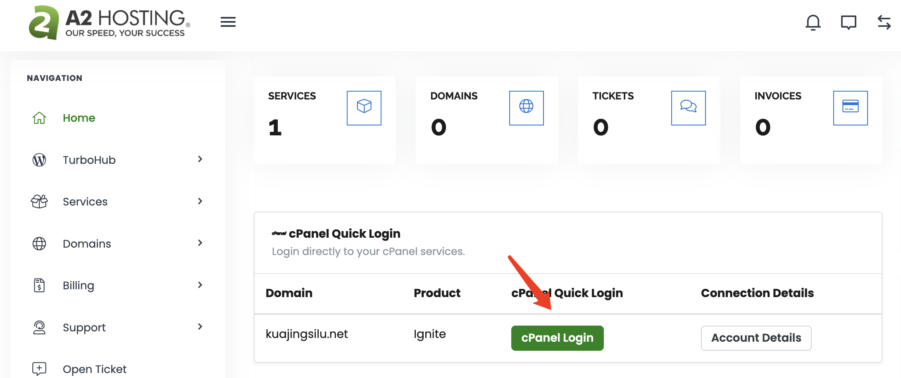Click the Connection Details column header
This screenshot has width=901, height=378.
point(757,293)
